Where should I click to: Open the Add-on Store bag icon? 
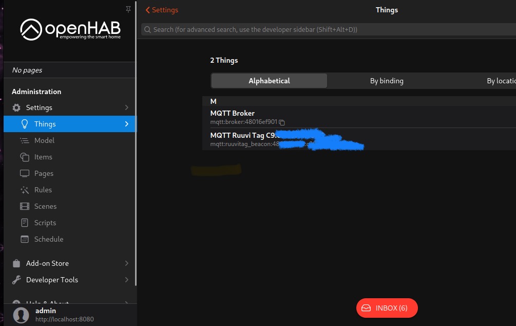pos(16,263)
